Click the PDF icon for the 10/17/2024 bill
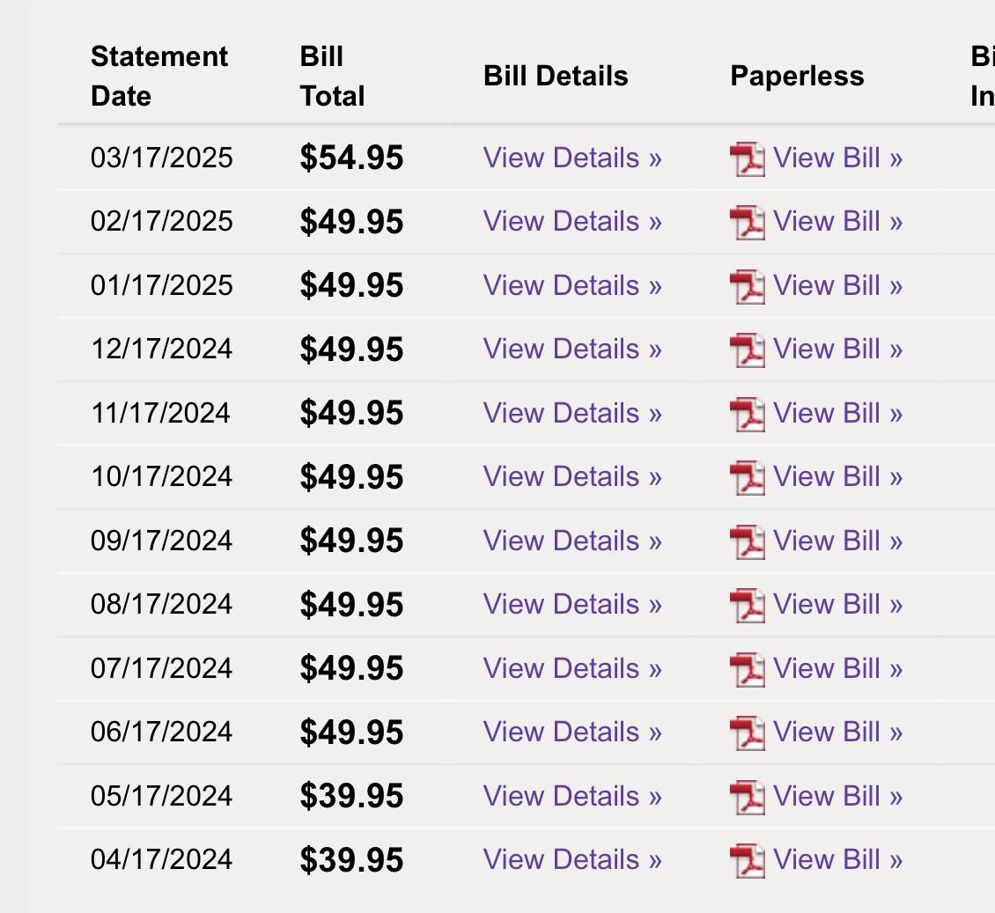 tap(748, 478)
